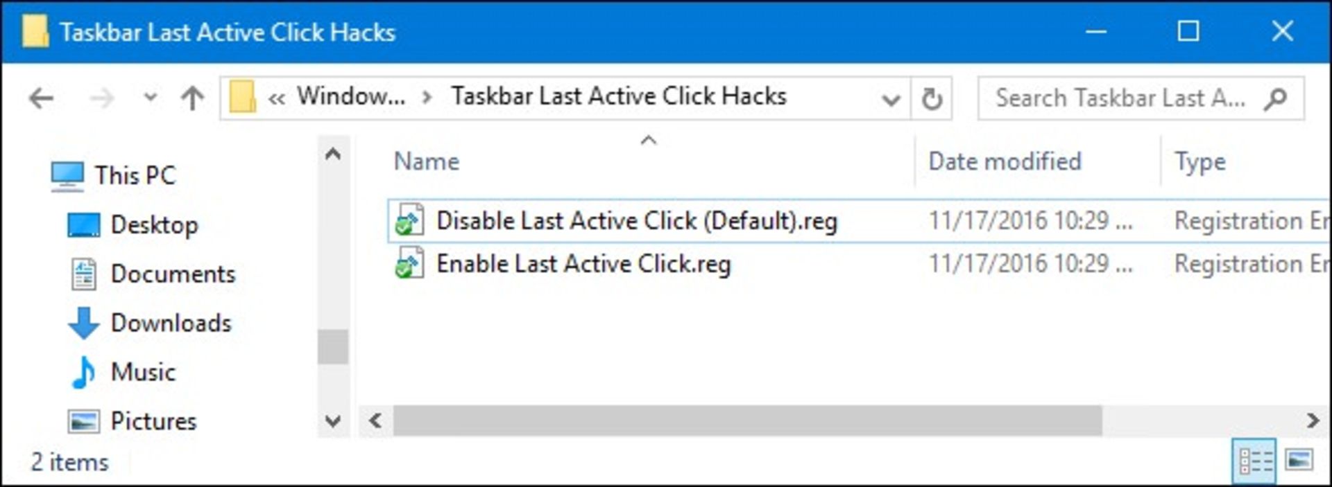
Task: Sort by Date modified column
Action: (x=1005, y=161)
